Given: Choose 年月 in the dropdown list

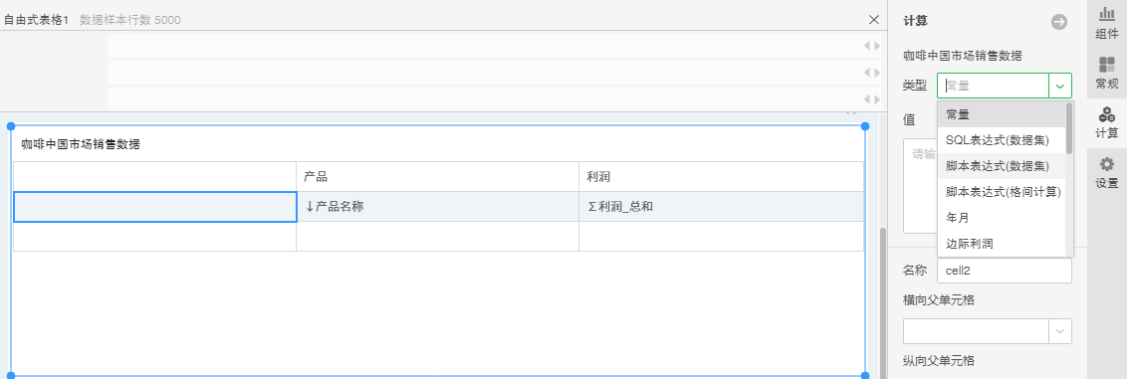Looking at the screenshot, I should click(x=1002, y=218).
